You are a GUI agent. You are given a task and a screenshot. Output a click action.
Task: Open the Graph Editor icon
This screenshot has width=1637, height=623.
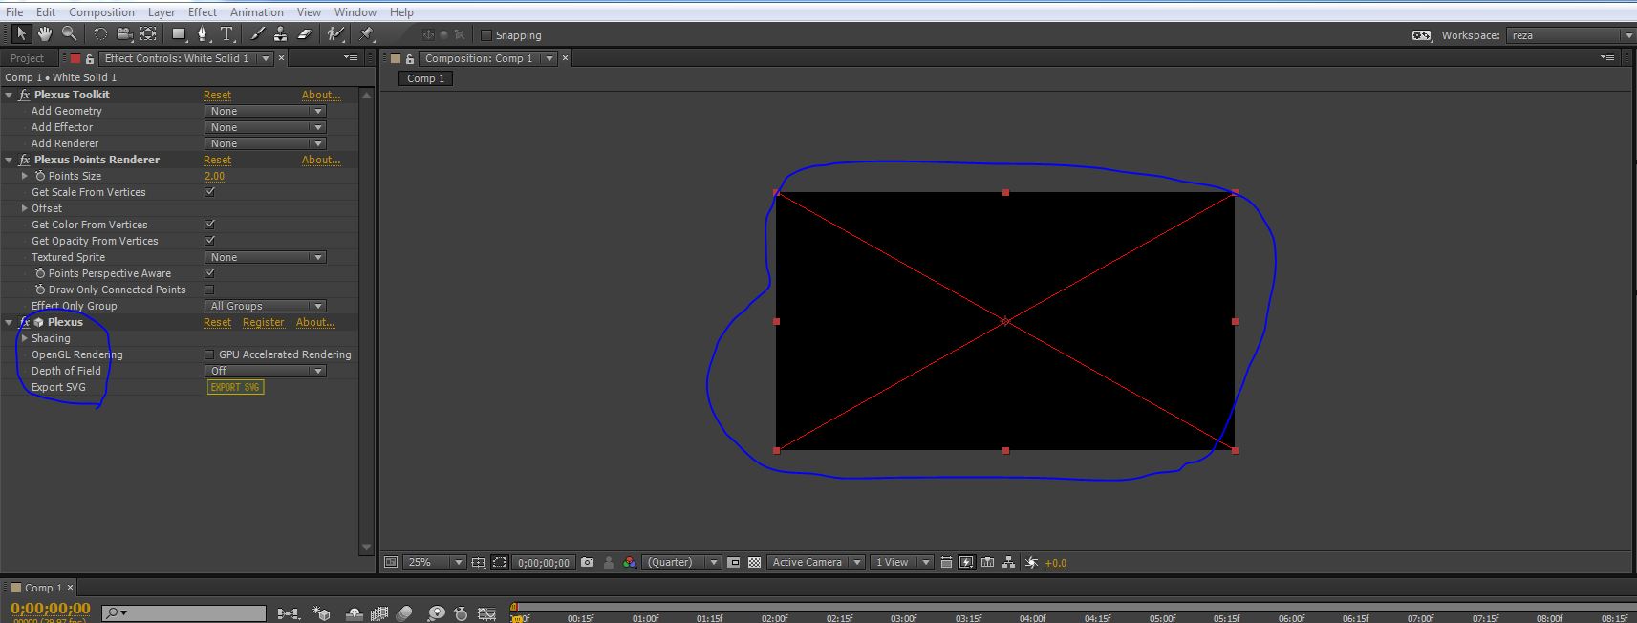487,613
